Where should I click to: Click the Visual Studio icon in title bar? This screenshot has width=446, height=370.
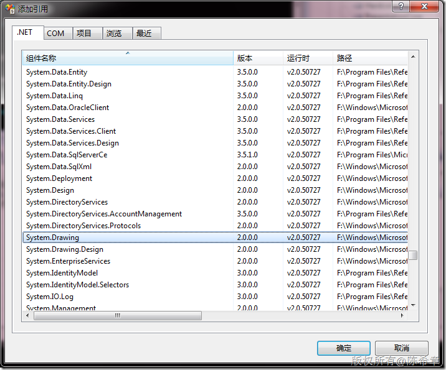(x=10, y=9)
